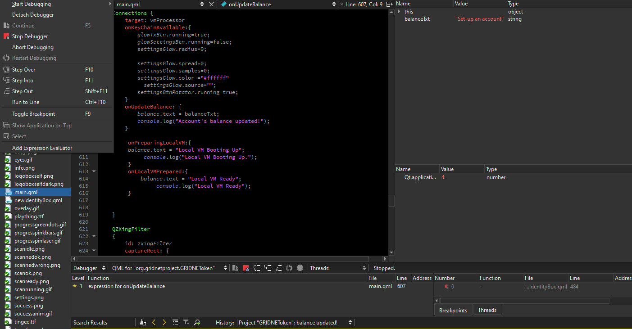Select Run to Line menu item
The image size is (632, 329).
[x=57, y=102]
